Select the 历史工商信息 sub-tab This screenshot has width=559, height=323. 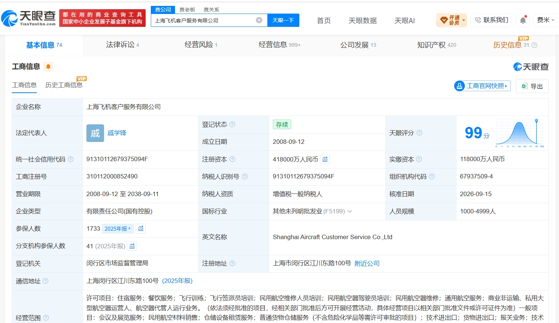click(x=64, y=85)
